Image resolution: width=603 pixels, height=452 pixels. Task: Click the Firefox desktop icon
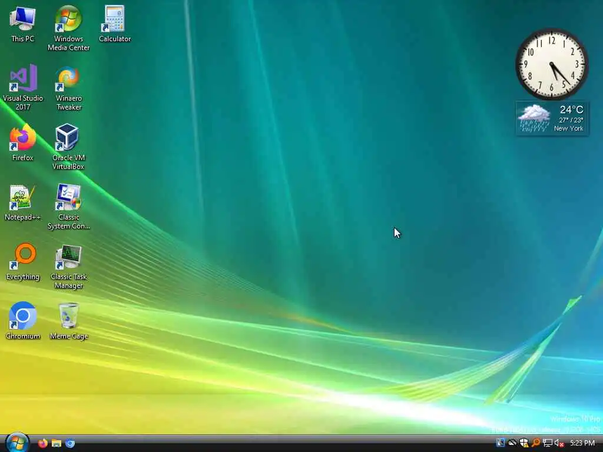pos(23,142)
